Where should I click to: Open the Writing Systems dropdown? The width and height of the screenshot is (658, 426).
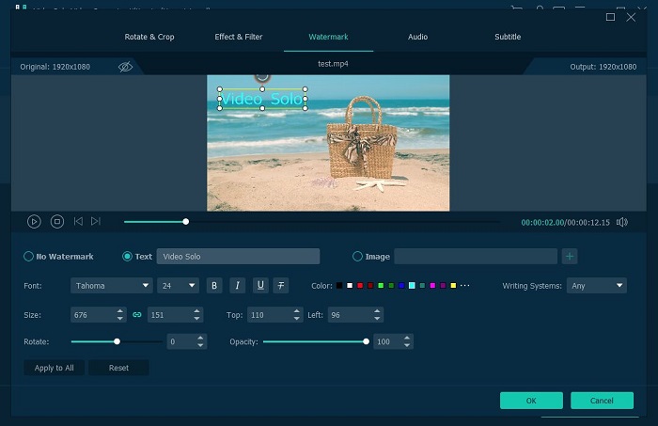(x=596, y=286)
